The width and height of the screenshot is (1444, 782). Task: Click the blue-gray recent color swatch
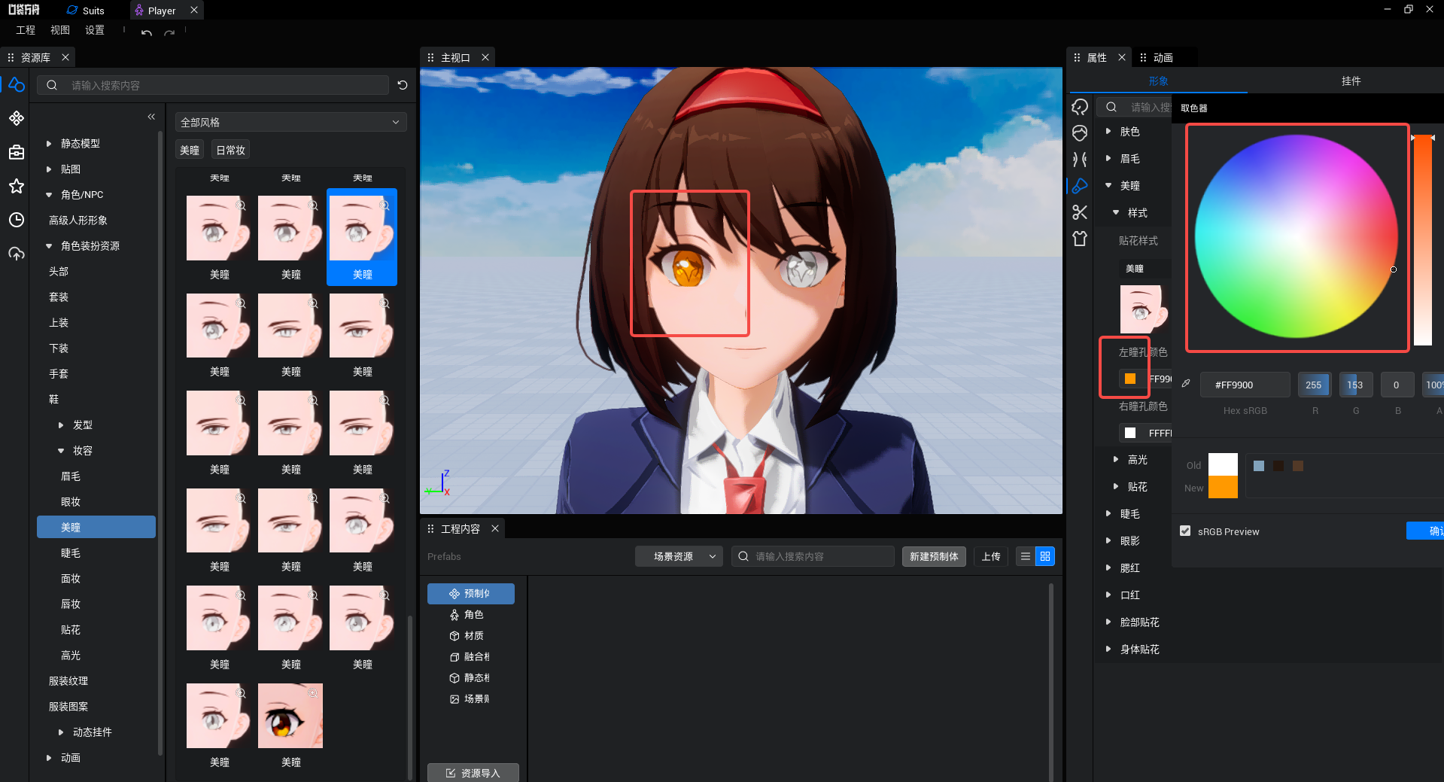coord(1258,466)
